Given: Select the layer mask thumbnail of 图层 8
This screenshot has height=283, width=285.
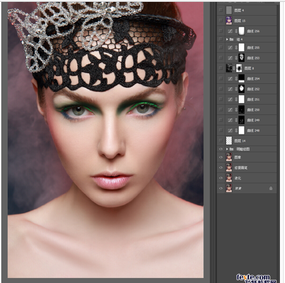Looking at the screenshot, I should 239,68.
